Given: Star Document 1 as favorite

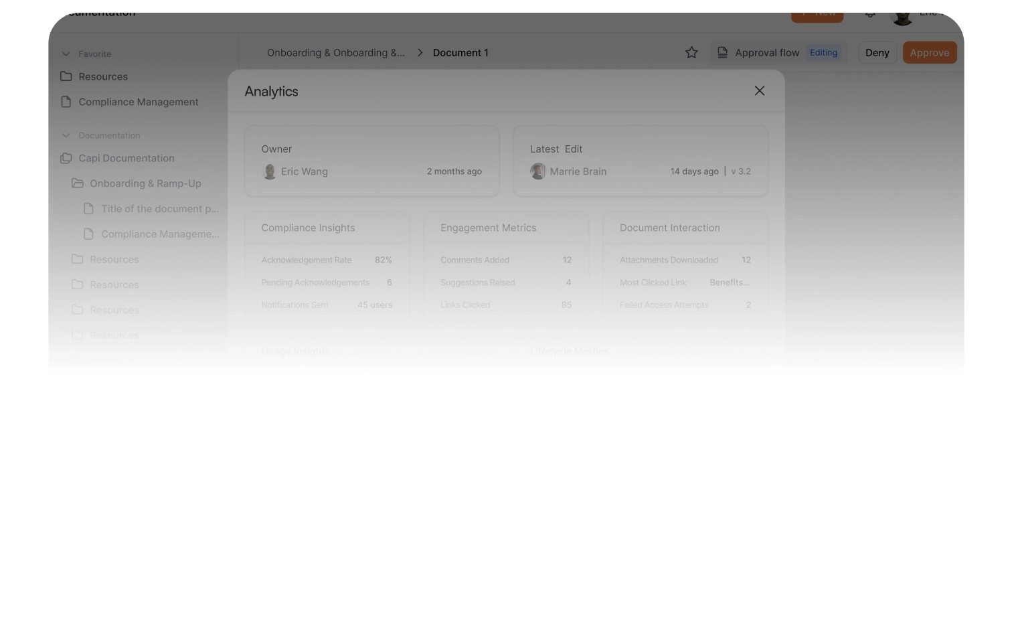Looking at the screenshot, I should pos(691,53).
